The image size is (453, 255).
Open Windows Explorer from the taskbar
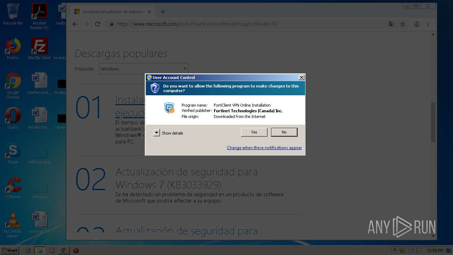40,250
